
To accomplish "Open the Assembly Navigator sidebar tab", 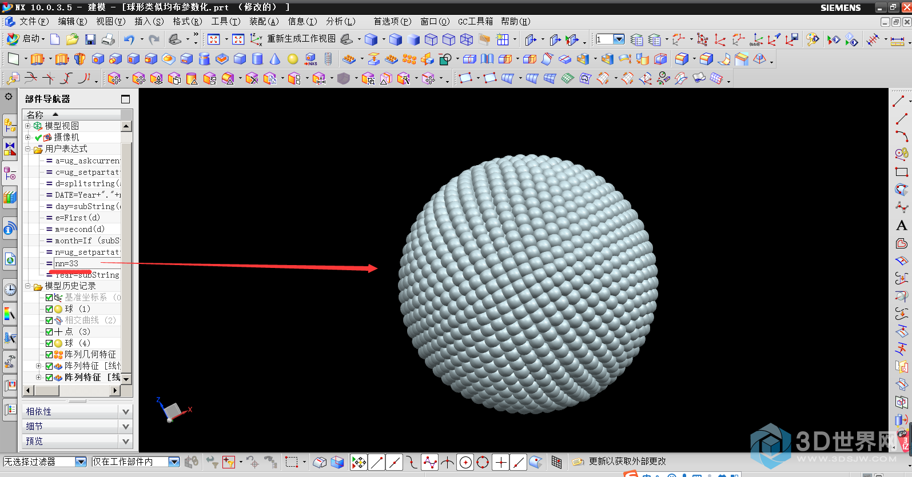I will [10, 124].
